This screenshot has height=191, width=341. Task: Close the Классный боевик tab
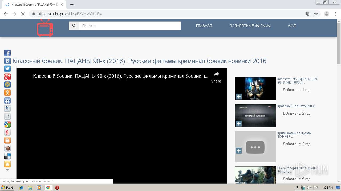click(x=62, y=5)
